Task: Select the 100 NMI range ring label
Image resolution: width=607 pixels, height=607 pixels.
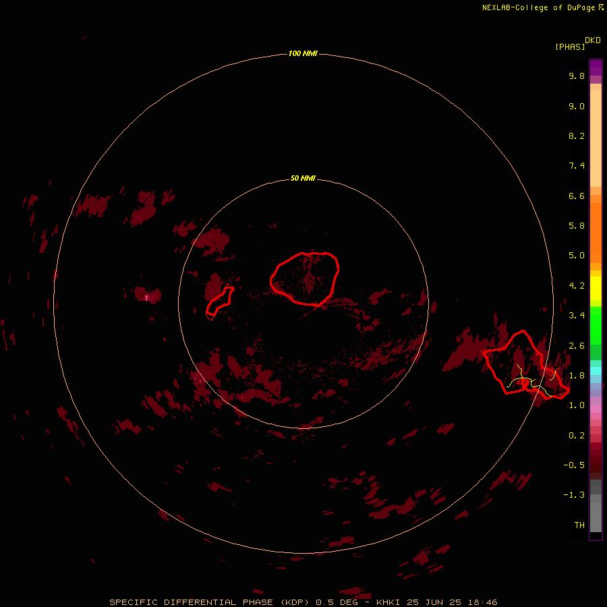Action: click(303, 53)
